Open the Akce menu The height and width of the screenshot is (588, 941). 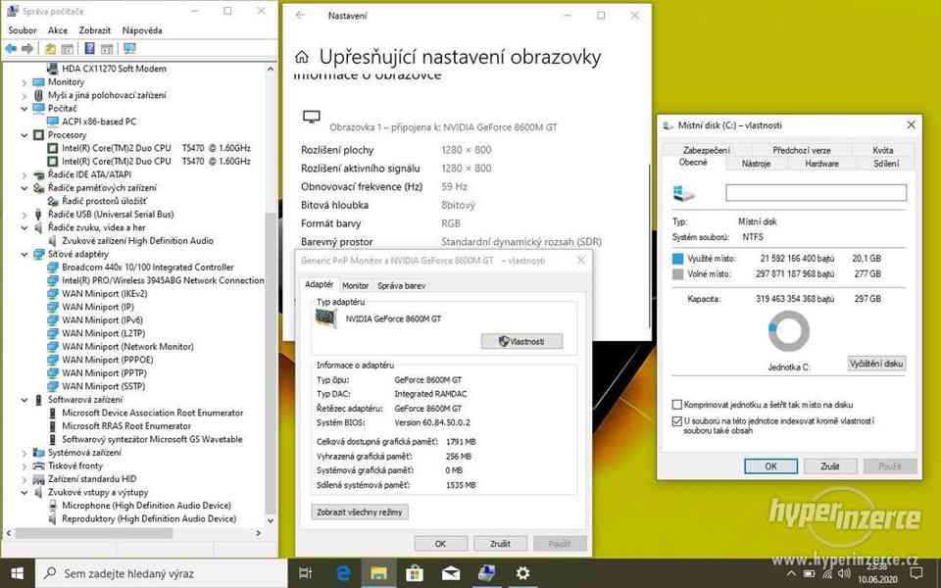tap(58, 30)
